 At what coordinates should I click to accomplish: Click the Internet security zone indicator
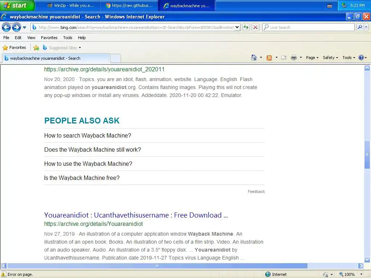tap(276, 274)
